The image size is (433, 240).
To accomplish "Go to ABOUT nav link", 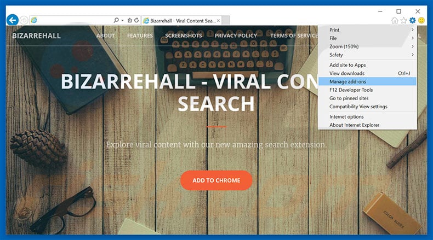I will click(x=105, y=36).
